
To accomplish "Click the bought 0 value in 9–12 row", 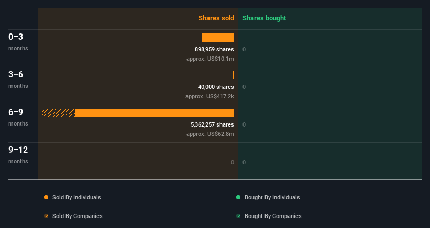I will click(244, 162).
